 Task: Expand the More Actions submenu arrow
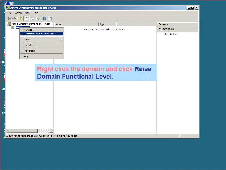click(x=196, y=34)
